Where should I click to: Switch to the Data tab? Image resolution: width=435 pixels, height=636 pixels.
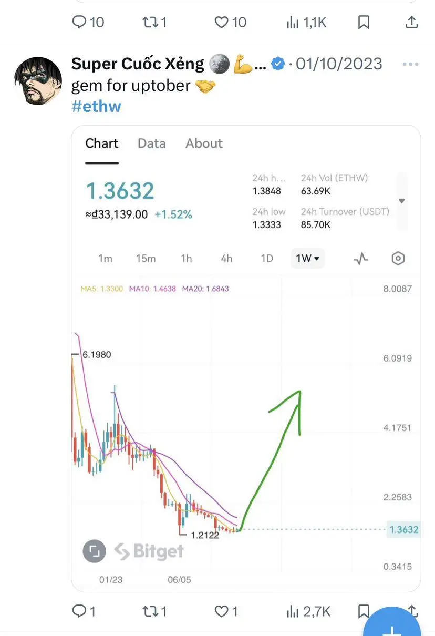152,143
